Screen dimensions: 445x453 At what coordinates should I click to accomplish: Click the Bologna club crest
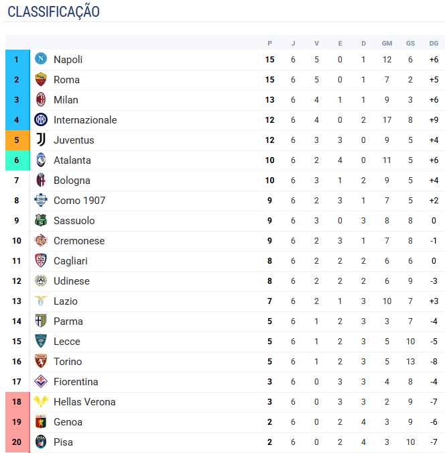click(41, 180)
